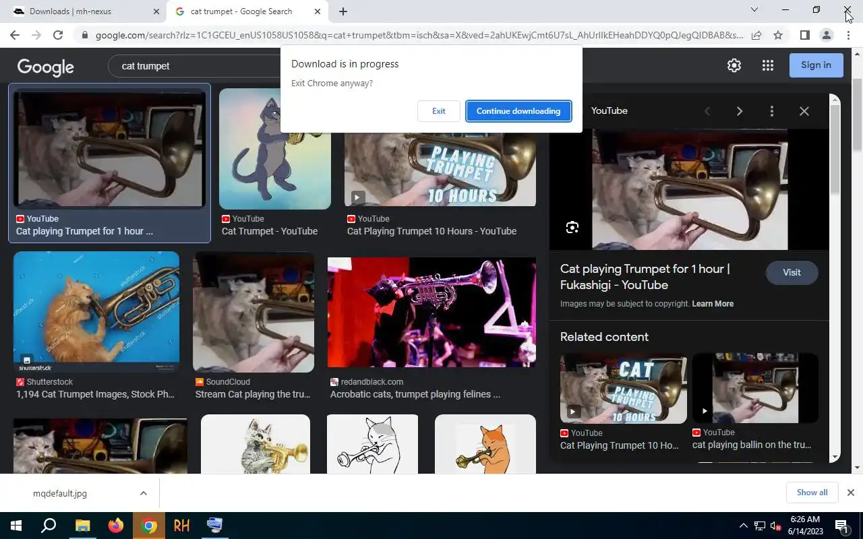This screenshot has width=863, height=539.
Task: Open the Windows Start menu
Action: pos(16,526)
